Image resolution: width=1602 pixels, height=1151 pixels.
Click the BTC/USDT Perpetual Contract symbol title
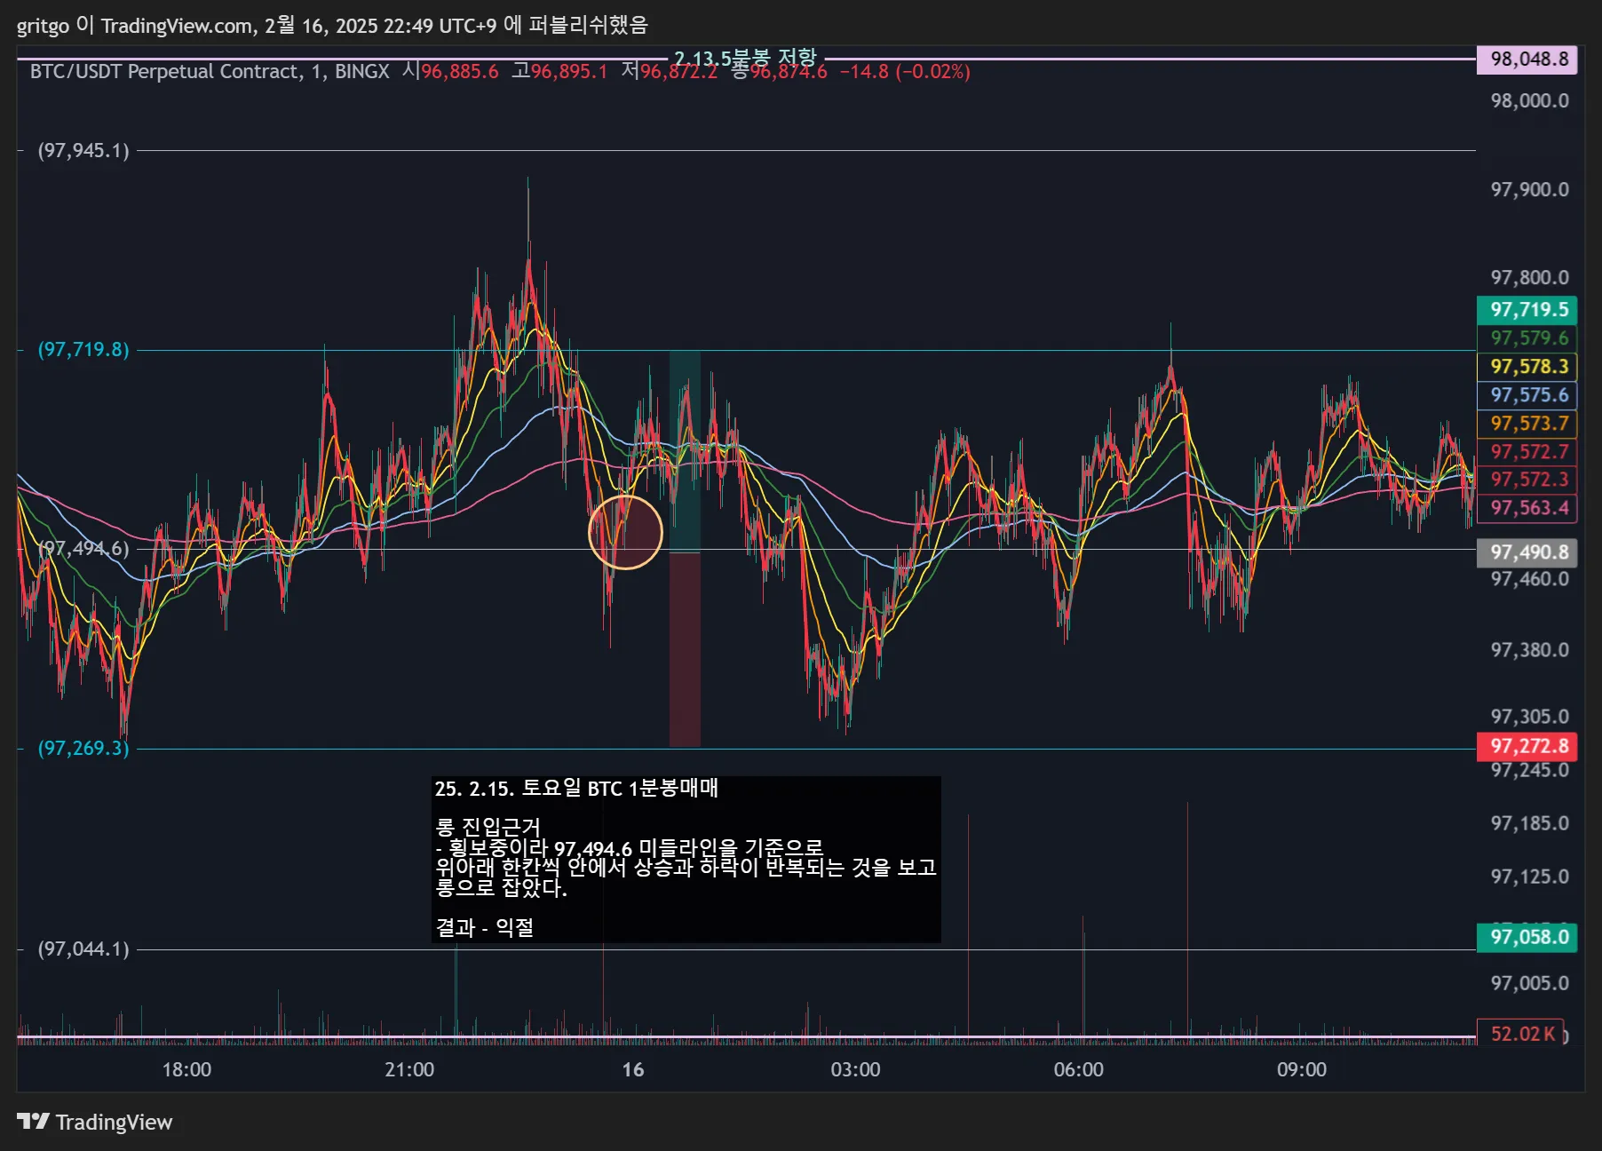210,71
